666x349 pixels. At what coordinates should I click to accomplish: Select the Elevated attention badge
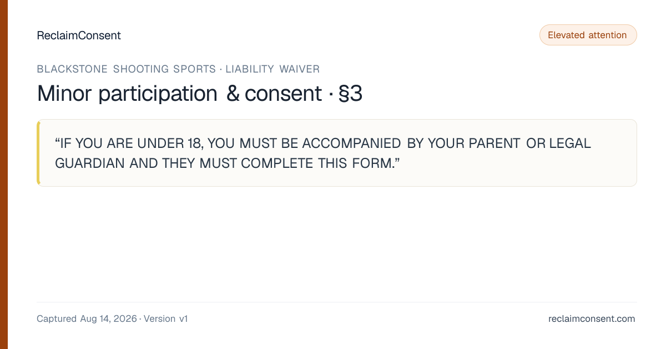(588, 35)
